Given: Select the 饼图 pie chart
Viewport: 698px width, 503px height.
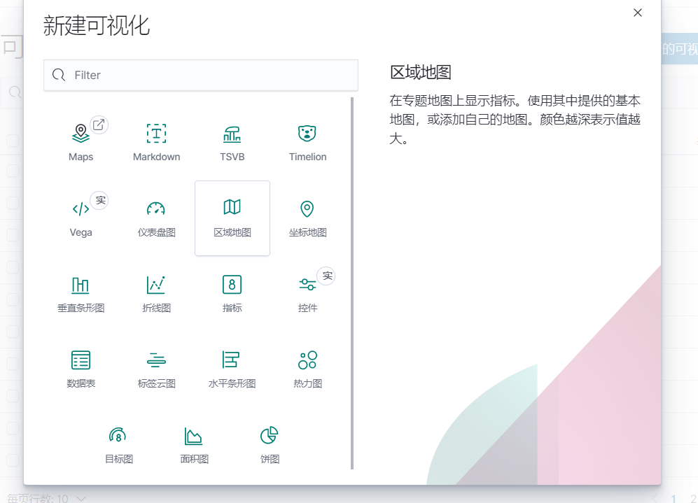Looking at the screenshot, I should [x=270, y=444].
